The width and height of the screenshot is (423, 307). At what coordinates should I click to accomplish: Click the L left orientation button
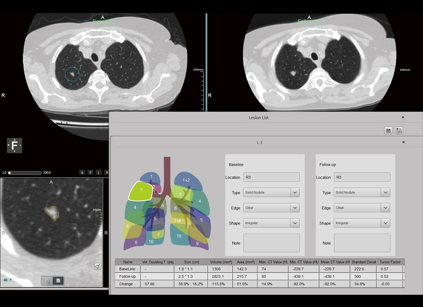[x=99, y=172]
